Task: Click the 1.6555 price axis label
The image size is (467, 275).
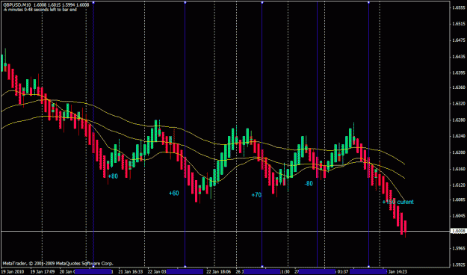Action: (459, 7)
